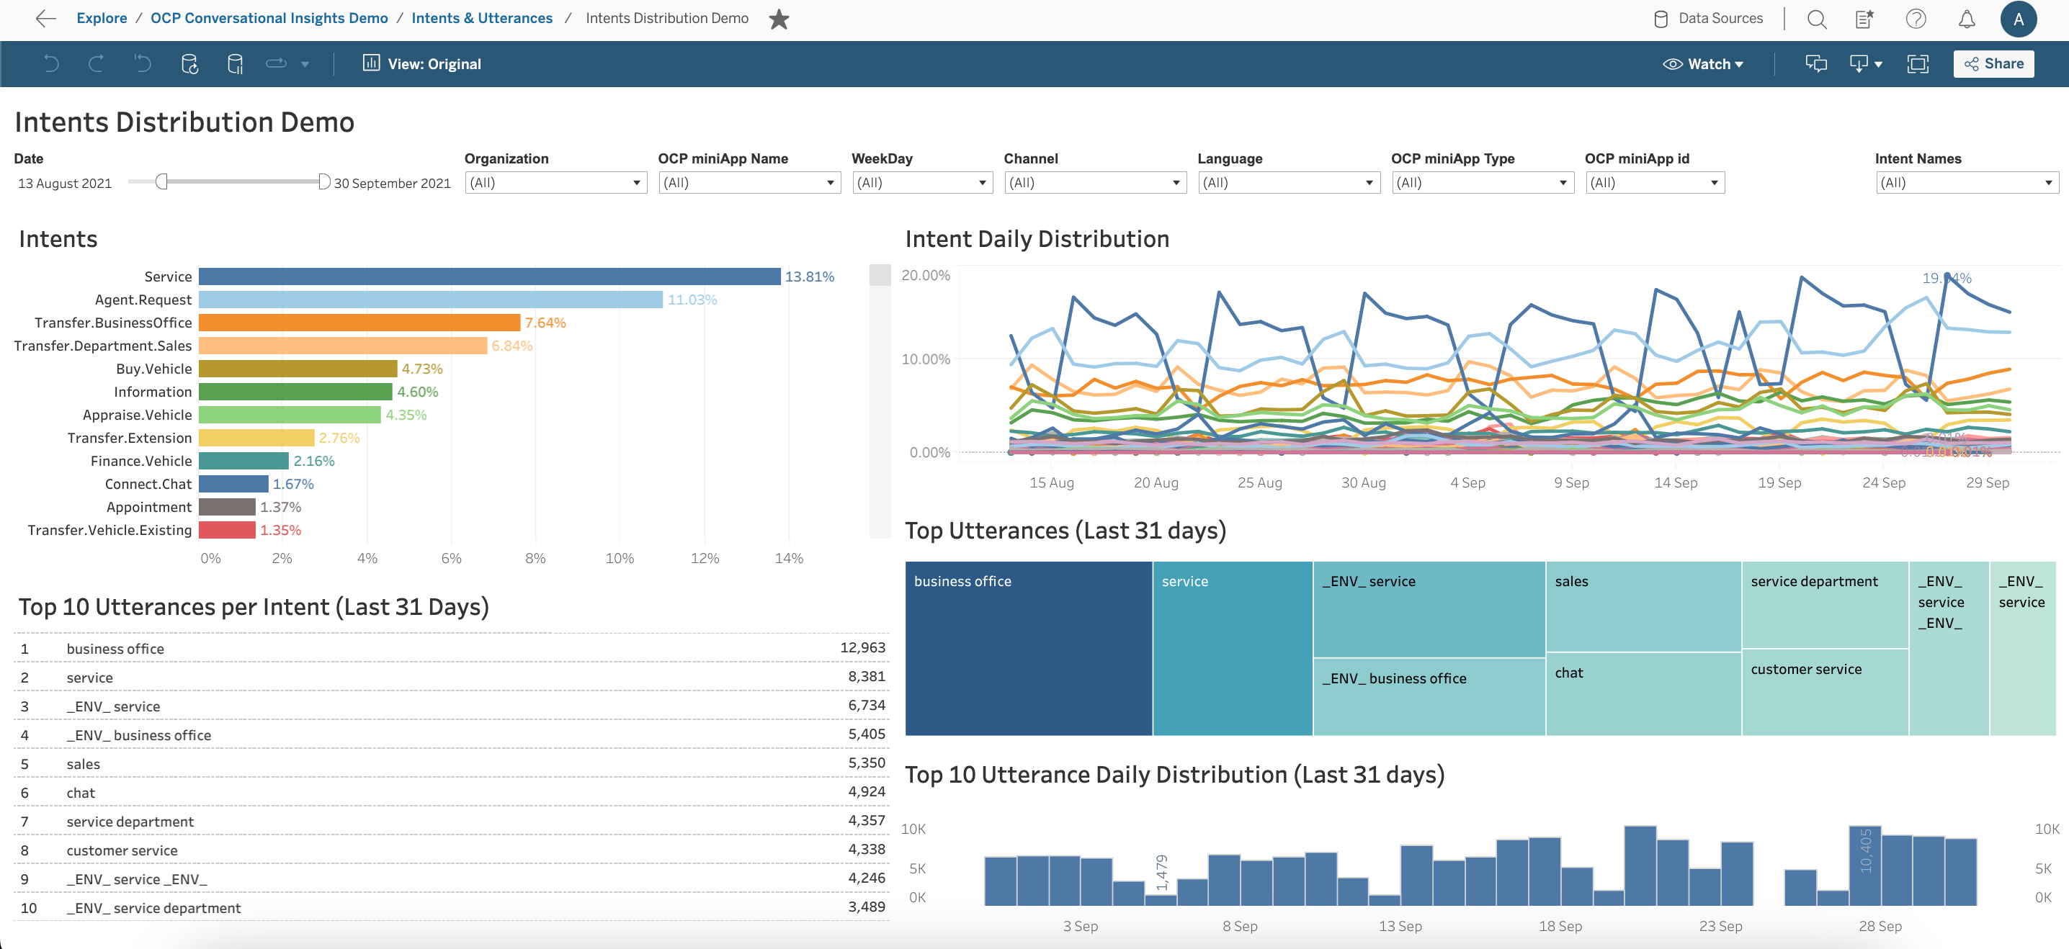Open the Comments panel icon
Viewport: 2069px width, 949px height.
[1815, 63]
